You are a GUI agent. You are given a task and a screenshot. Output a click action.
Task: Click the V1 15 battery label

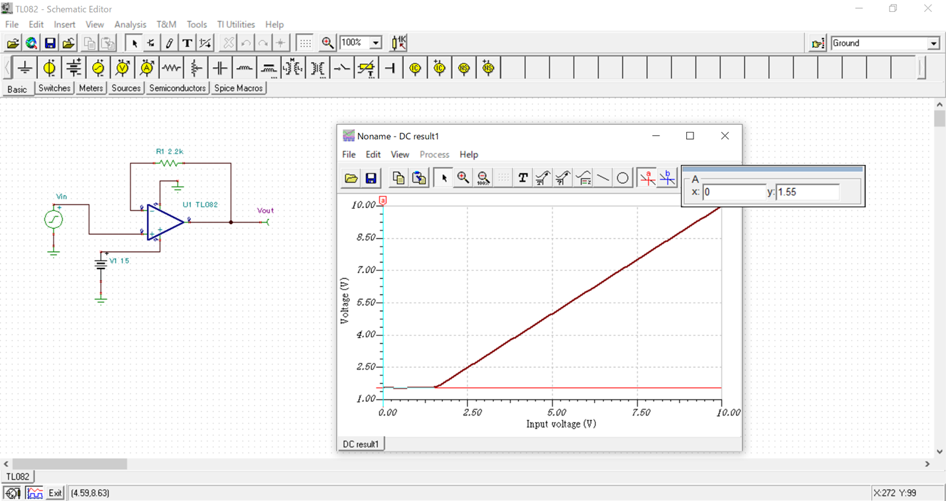(119, 261)
